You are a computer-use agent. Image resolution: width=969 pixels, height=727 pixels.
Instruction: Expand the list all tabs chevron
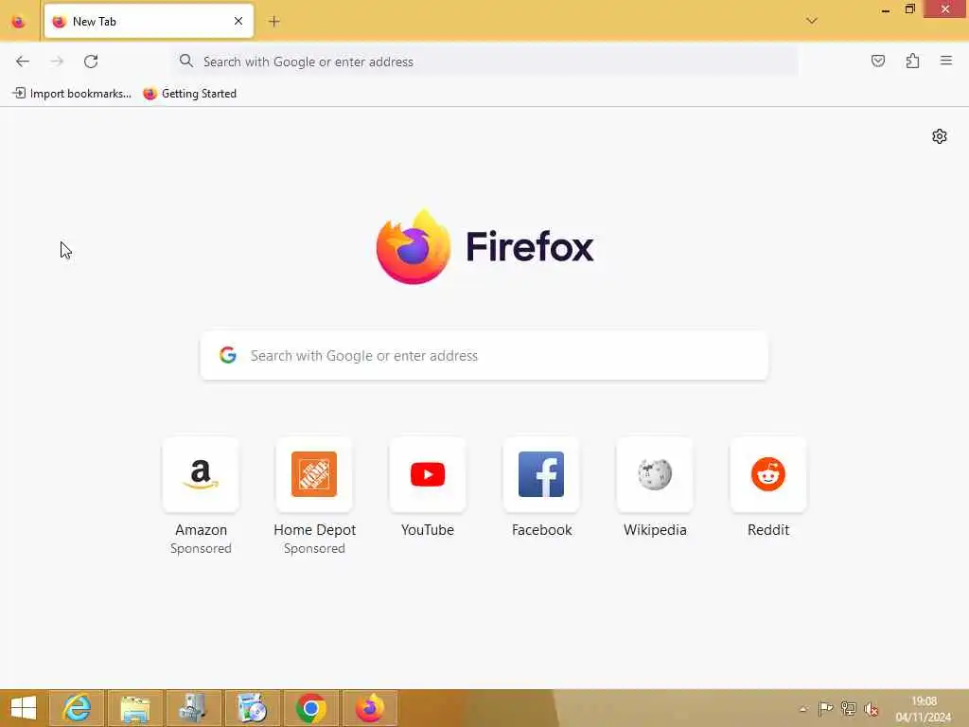[811, 21]
